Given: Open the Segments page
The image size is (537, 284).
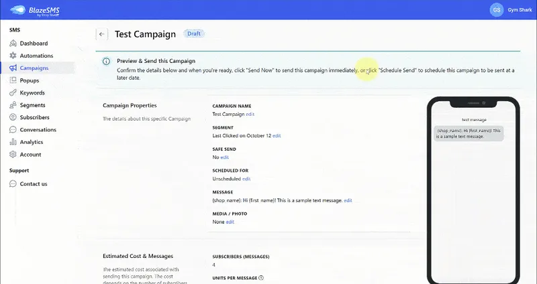Looking at the screenshot, I should [32, 105].
